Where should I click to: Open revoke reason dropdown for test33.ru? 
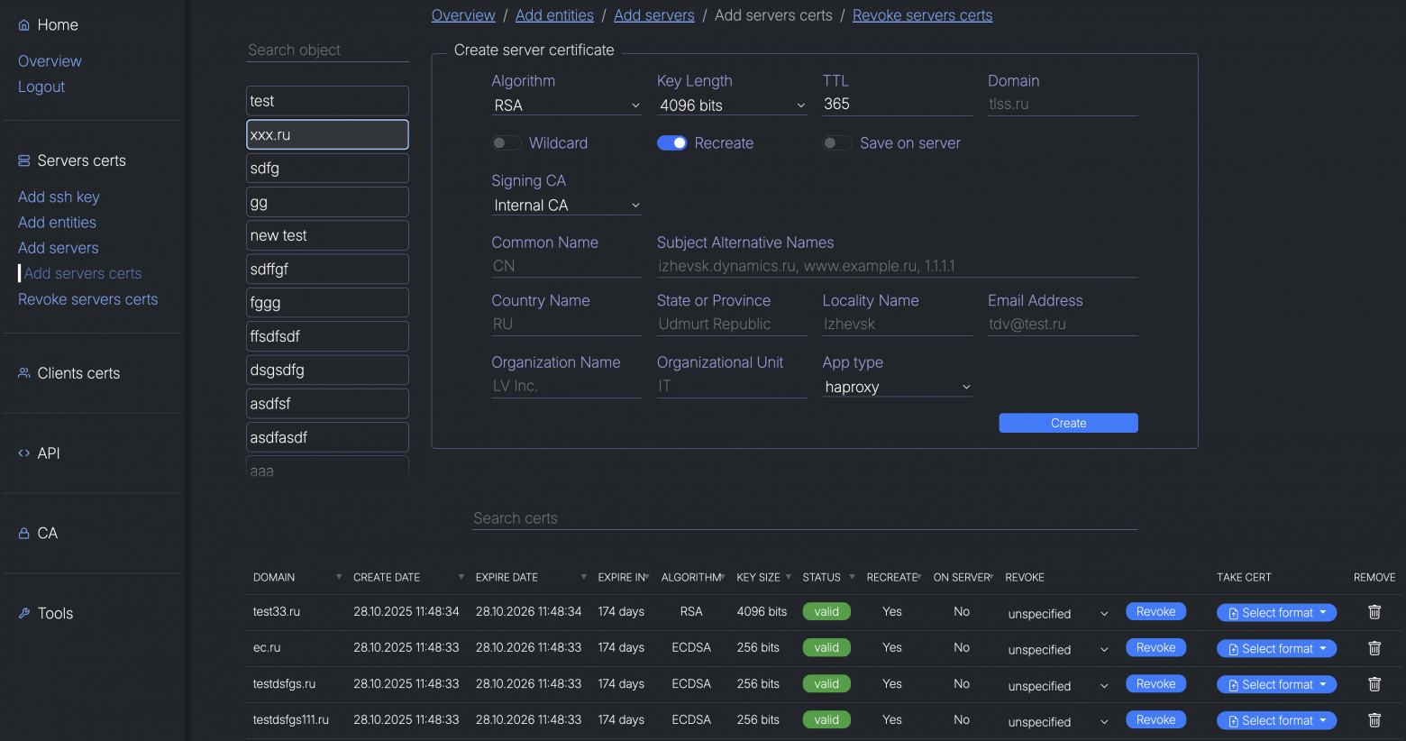point(1058,614)
